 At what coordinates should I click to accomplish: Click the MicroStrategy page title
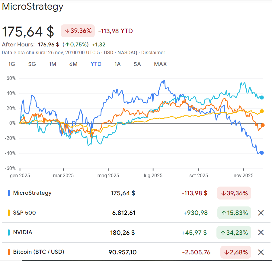click(33, 7)
